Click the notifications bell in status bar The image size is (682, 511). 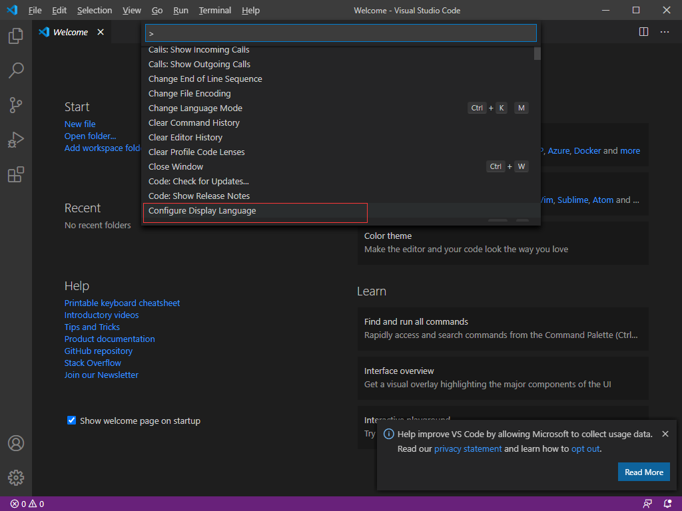click(667, 504)
